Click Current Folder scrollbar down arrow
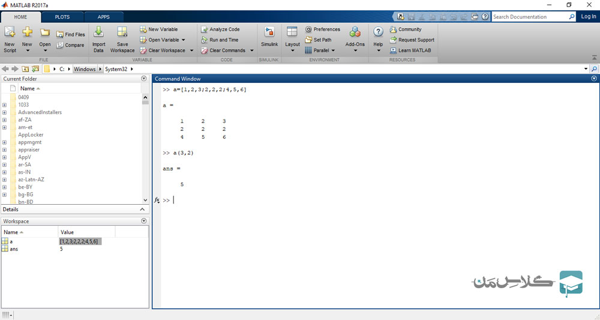This screenshot has width=600, height=320. [x=145, y=200]
